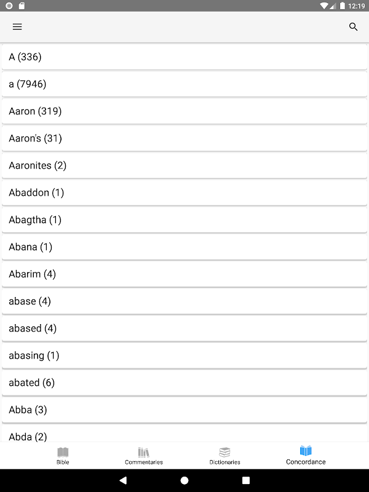
Task: Open the hamburger navigation menu
Action: click(x=17, y=27)
